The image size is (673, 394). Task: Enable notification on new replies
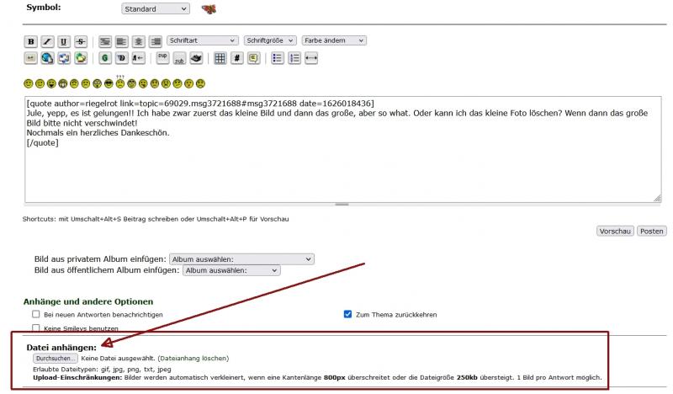click(x=36, y=314)
